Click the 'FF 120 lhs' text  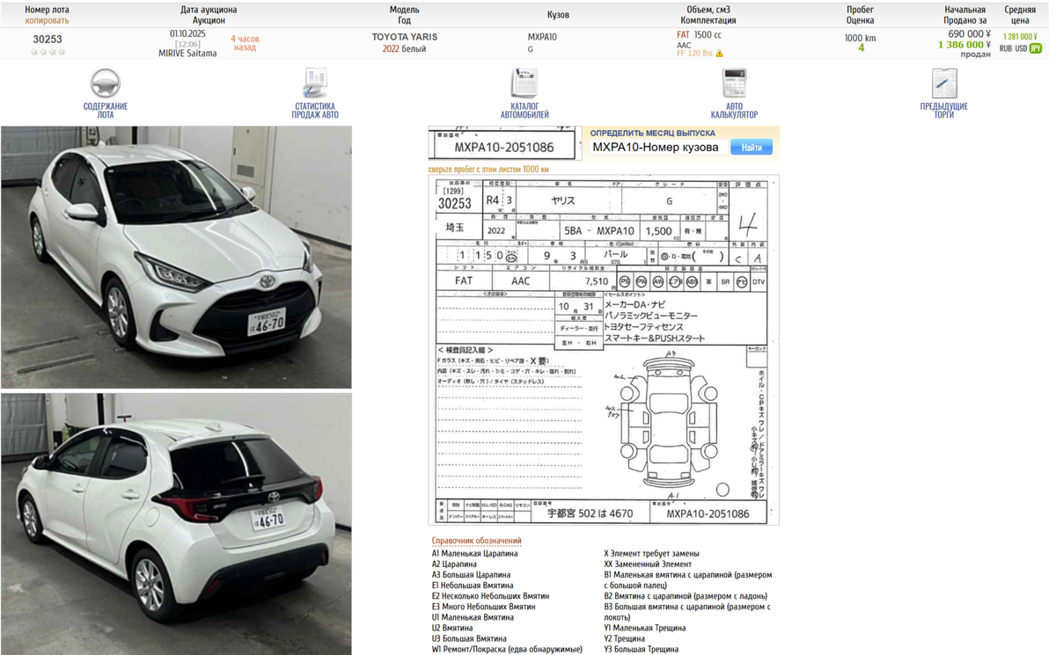pyautogui.click(x=694, y=54)
